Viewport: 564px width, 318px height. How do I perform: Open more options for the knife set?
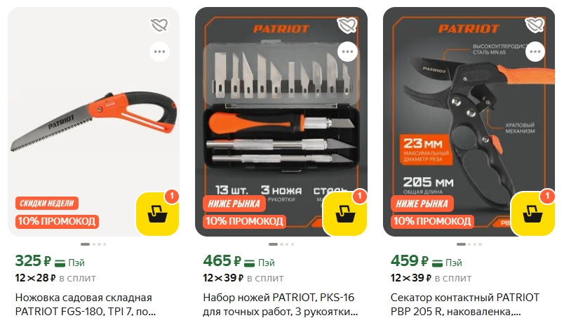347,51
